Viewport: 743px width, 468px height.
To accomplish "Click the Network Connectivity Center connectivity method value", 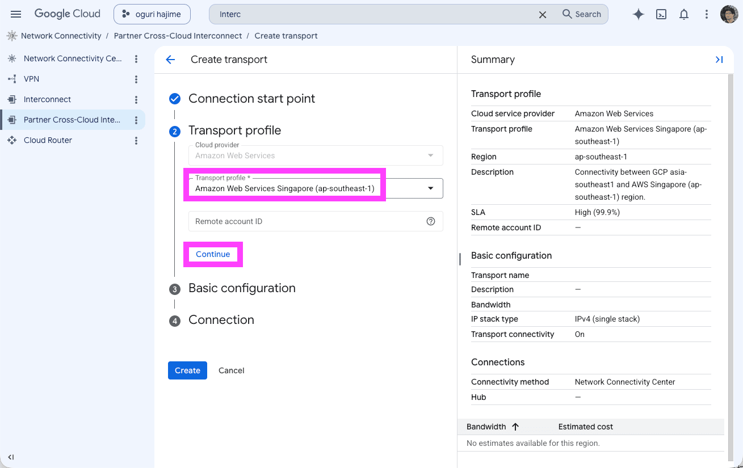I will 625,382.
